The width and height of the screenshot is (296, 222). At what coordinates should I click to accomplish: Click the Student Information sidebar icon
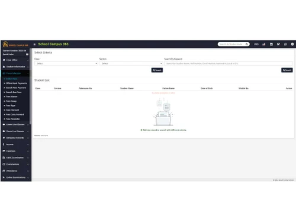click(x=4, y=67)
